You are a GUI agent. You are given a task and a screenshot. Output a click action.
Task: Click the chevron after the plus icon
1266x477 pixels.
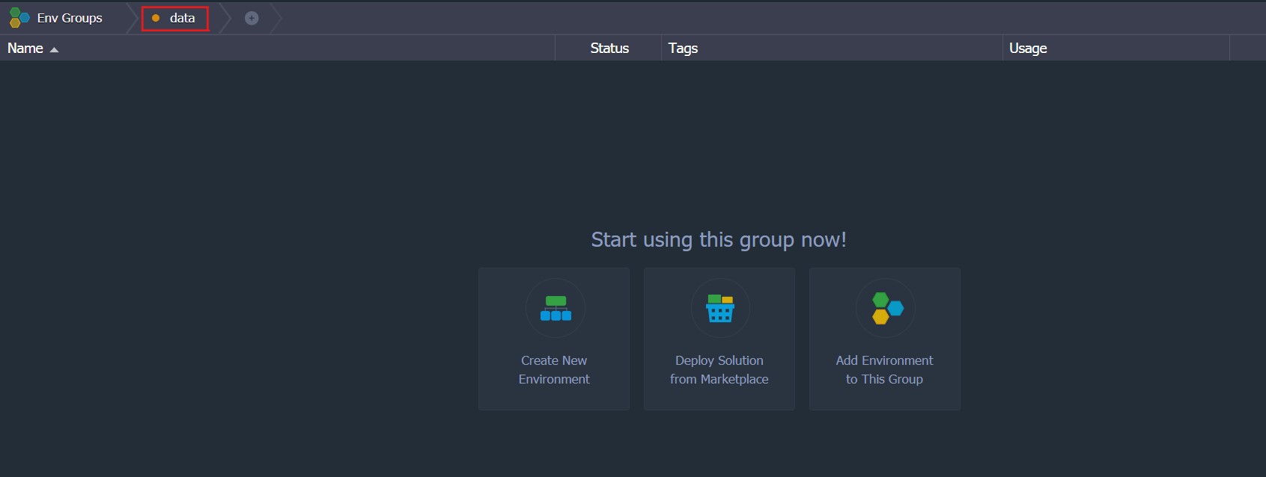(276, 18)
